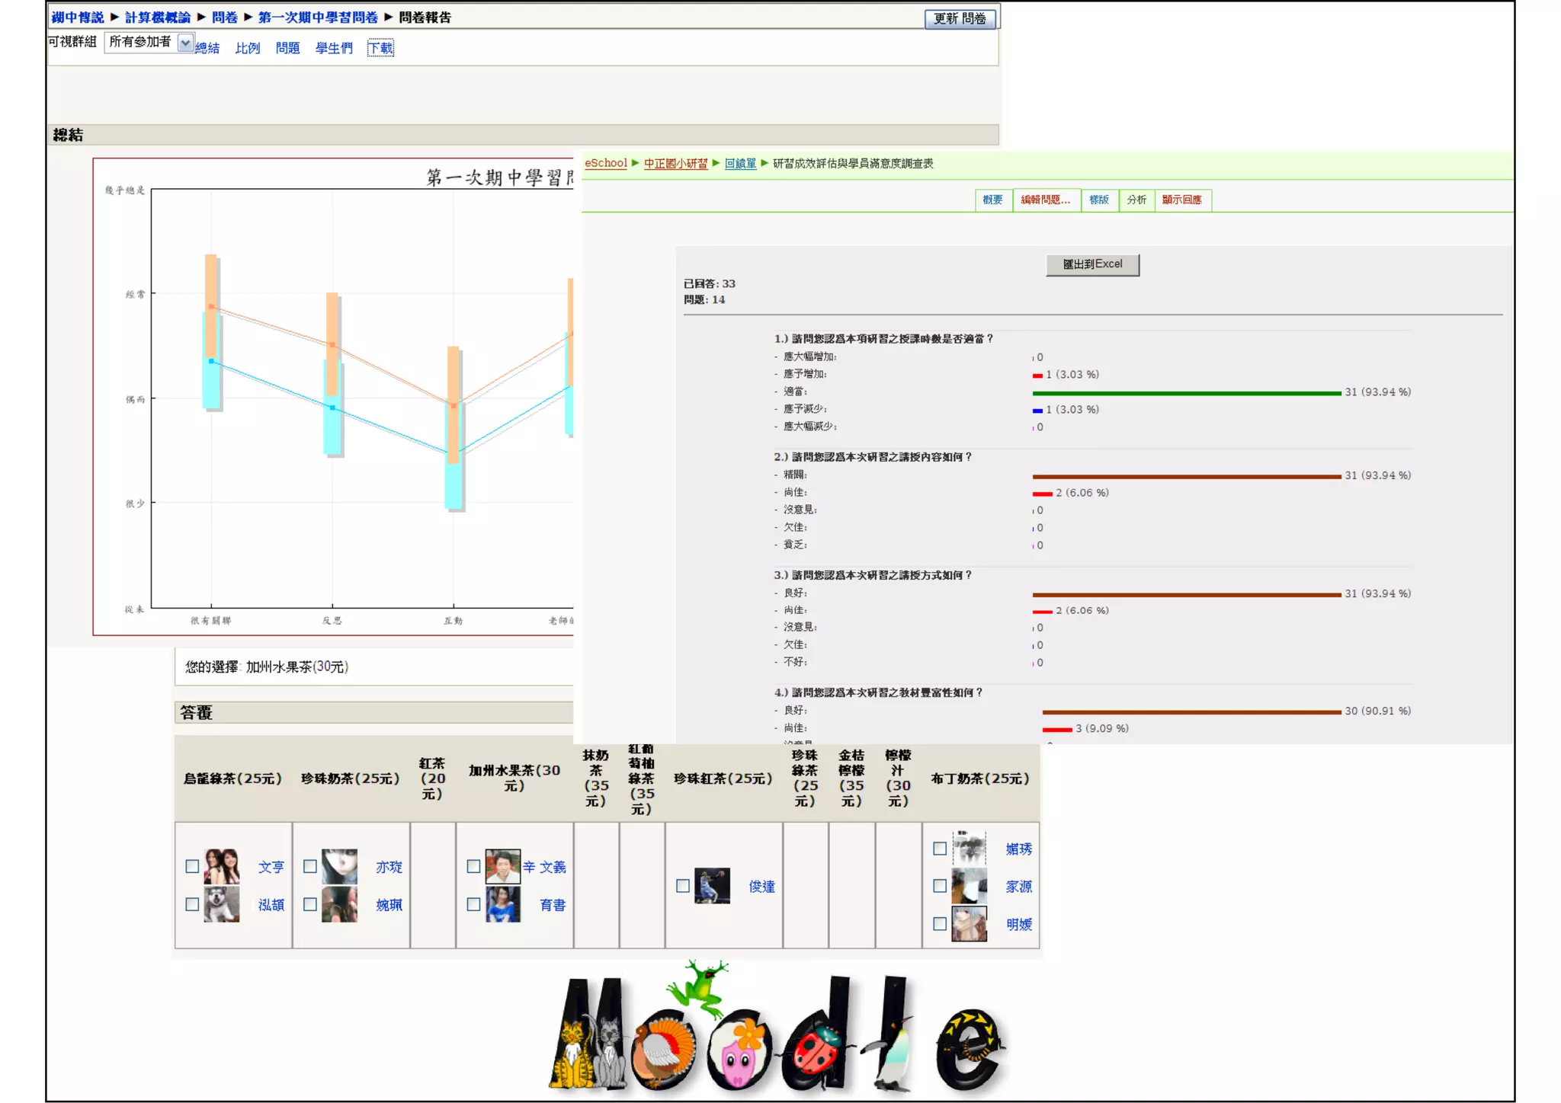Viewport: 1561px width, 1103px height.
Task: Switch to the 分析 tab
Action: point(1136,200)
